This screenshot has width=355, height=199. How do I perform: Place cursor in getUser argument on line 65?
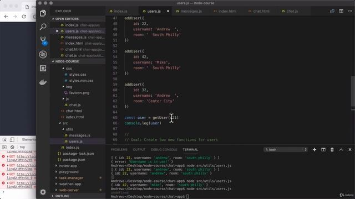174,118
